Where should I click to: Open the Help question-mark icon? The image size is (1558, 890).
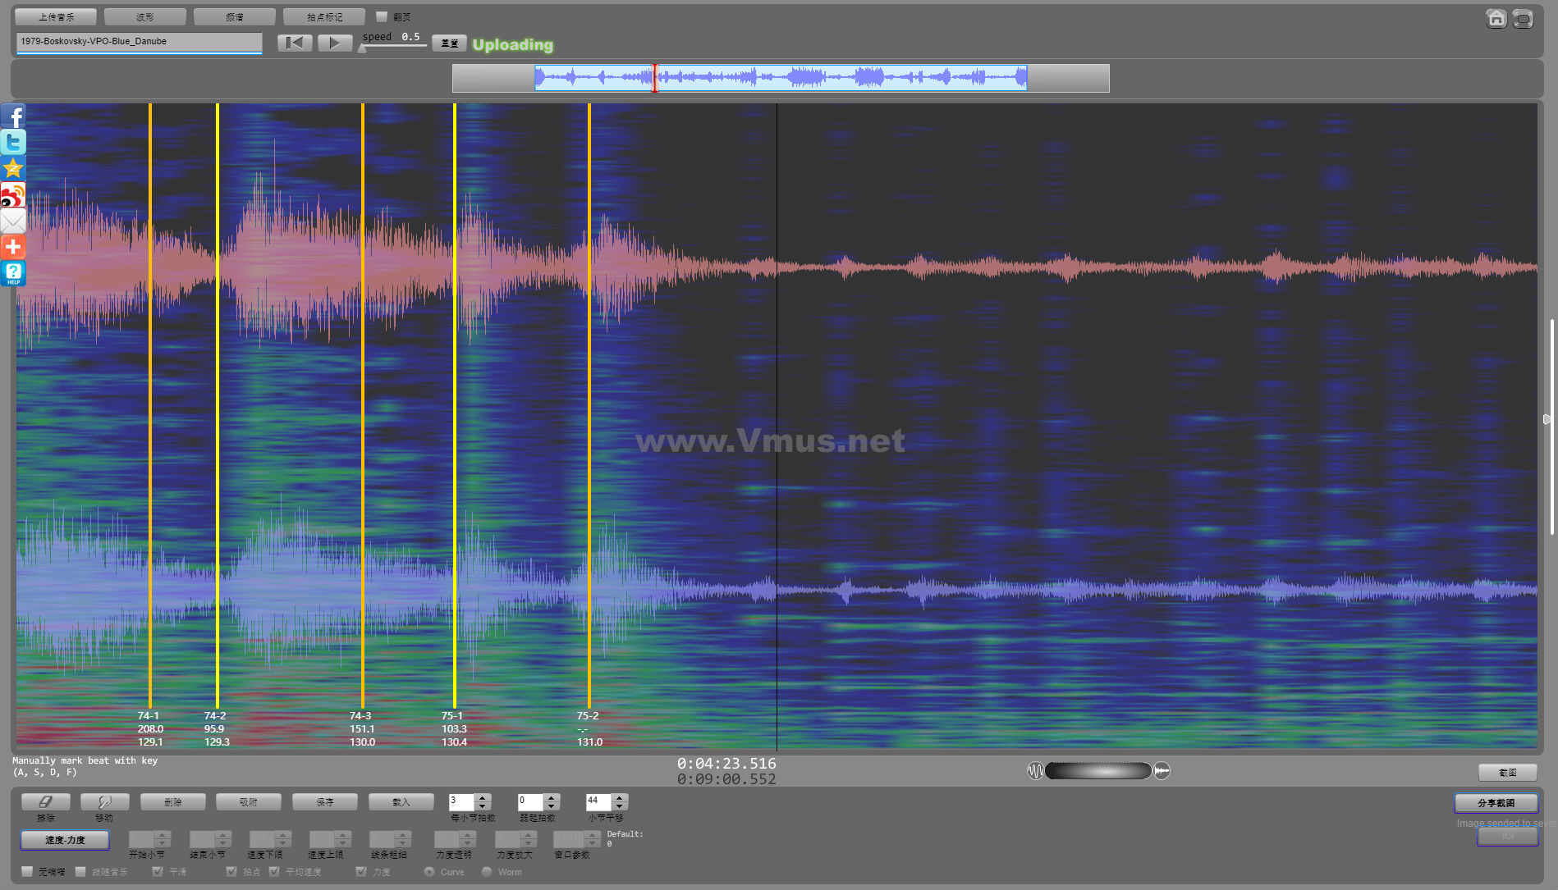click(13, 273)
